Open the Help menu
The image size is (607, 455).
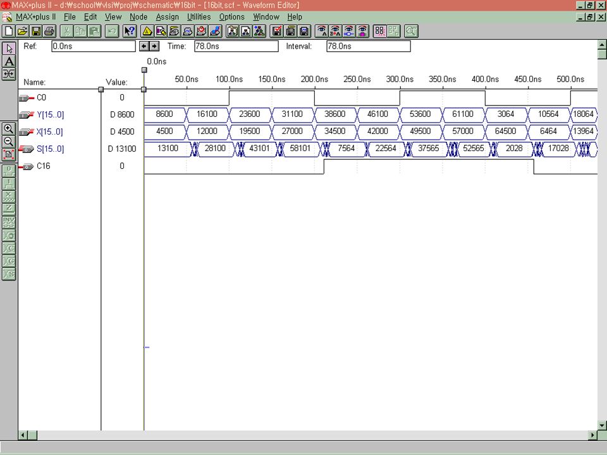point(295,17)
